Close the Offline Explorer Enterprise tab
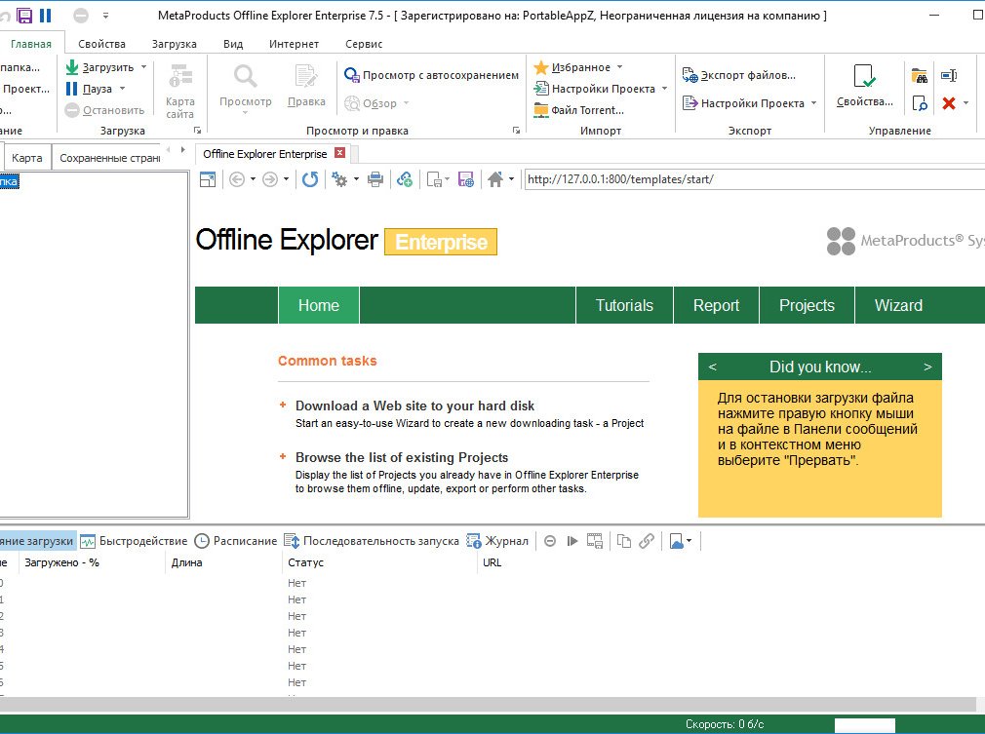The width and height of the screenshot is (985, 734). (339, 153)
